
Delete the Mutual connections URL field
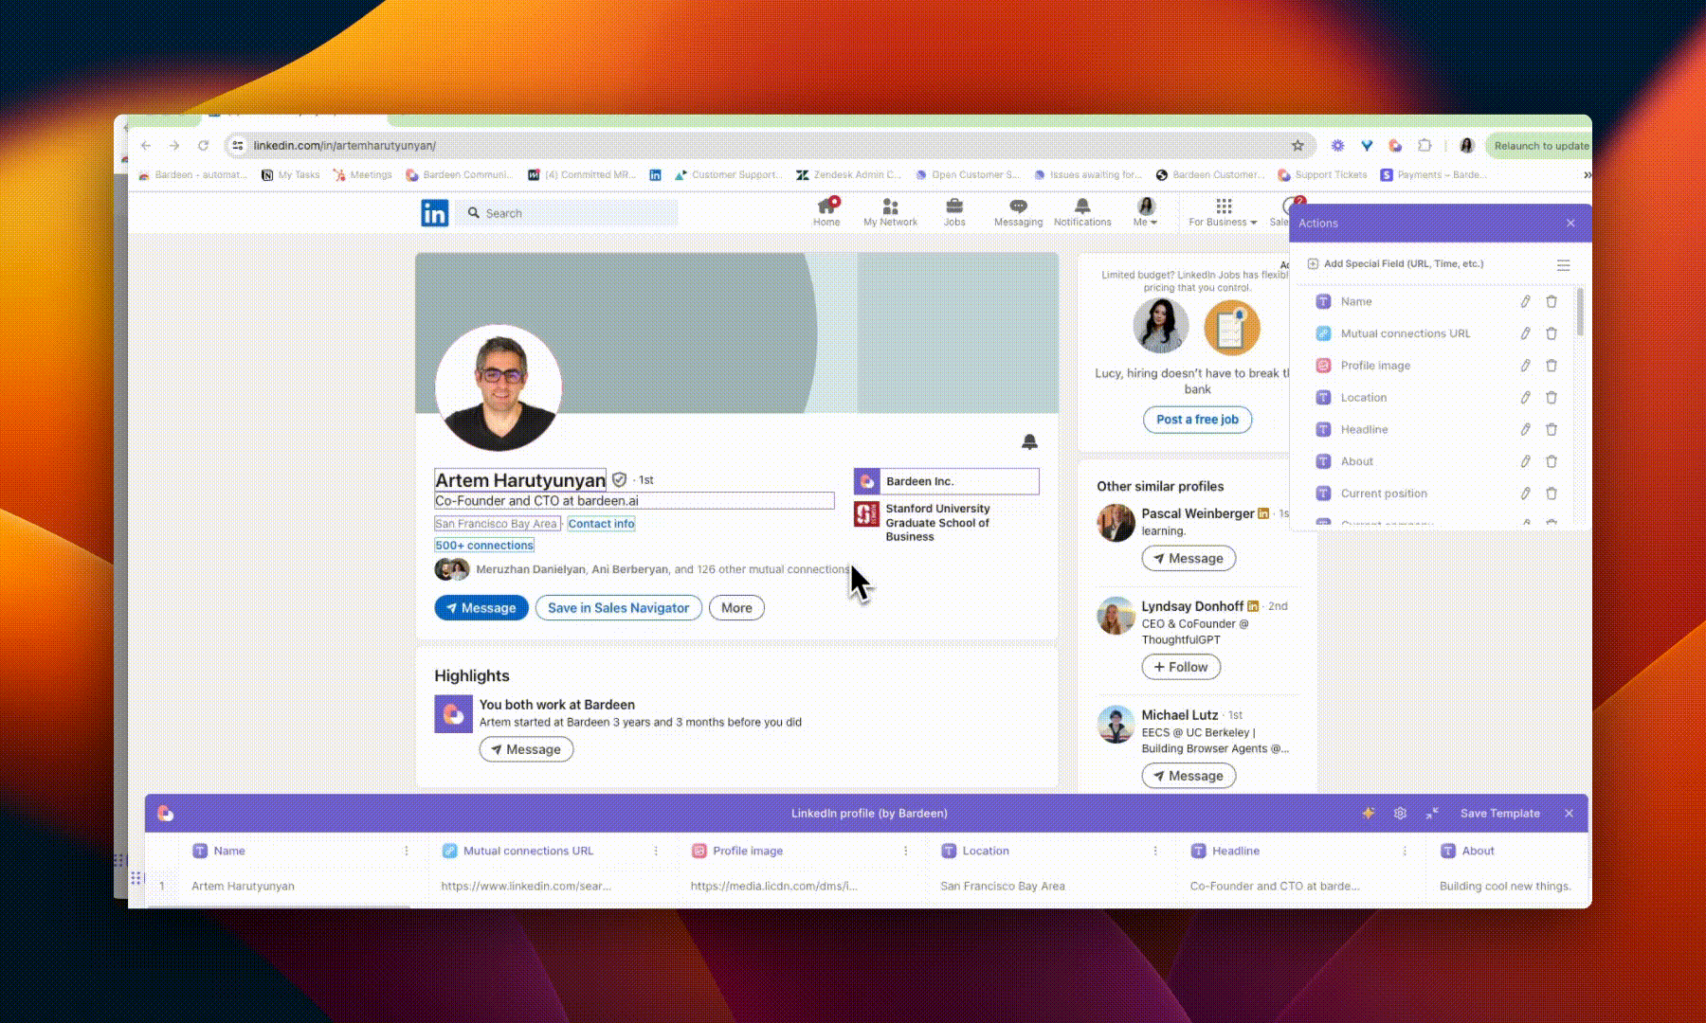pyautogui.click(x=1552, y=333)
